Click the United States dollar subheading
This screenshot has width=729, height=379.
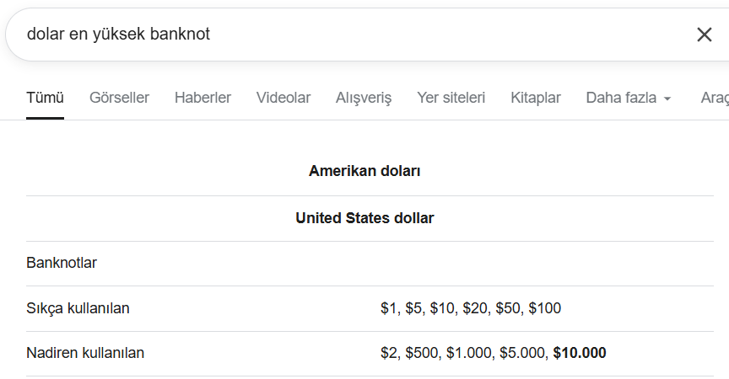(364, 218)
